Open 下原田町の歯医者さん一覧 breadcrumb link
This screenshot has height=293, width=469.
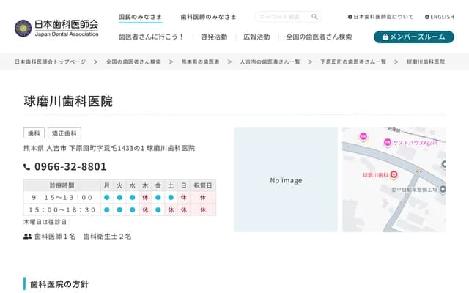[x=353, y=62]
